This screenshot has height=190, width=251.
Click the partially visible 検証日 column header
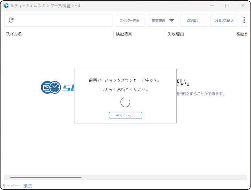241,34
